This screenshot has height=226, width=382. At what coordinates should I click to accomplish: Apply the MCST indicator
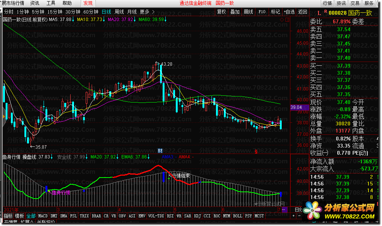(x=259, y=216)
